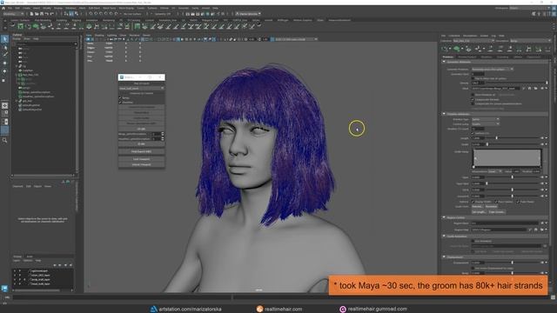Click the Generator Seed input field
557x313 pixels.
pos(478,74)
